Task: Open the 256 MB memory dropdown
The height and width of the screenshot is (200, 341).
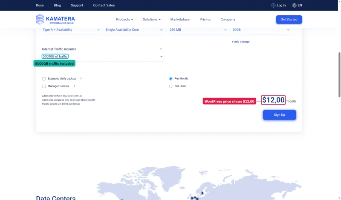Action: pos(198,30)
